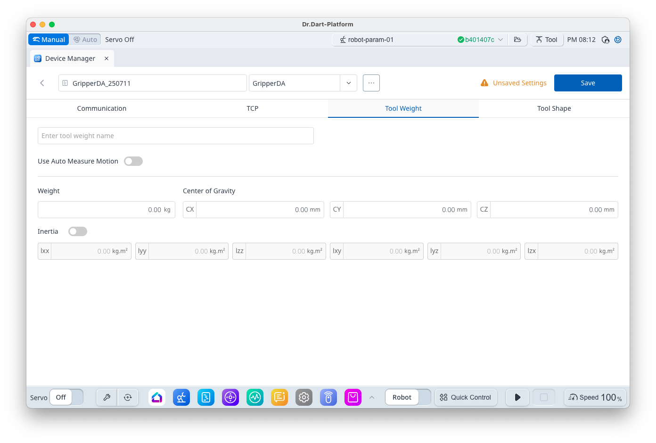Switch to the TCP tab
This screenshot has height=443, width=656.
click(253, 108)
